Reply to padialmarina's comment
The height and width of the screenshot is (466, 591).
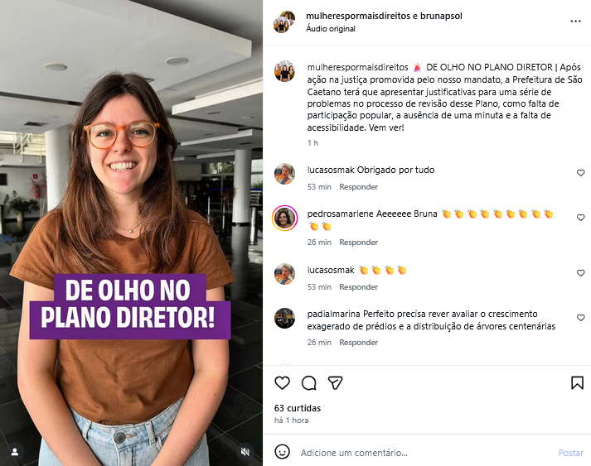[358, 342]
